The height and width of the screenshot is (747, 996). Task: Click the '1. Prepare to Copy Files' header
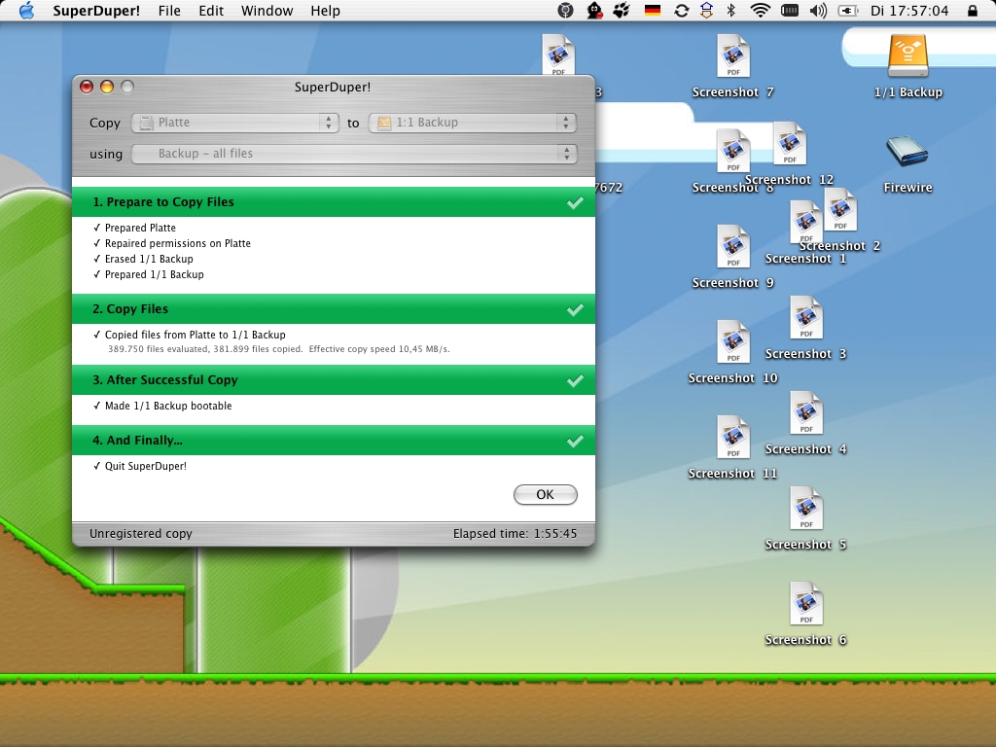pyautogui.click(x=334, y=202)
